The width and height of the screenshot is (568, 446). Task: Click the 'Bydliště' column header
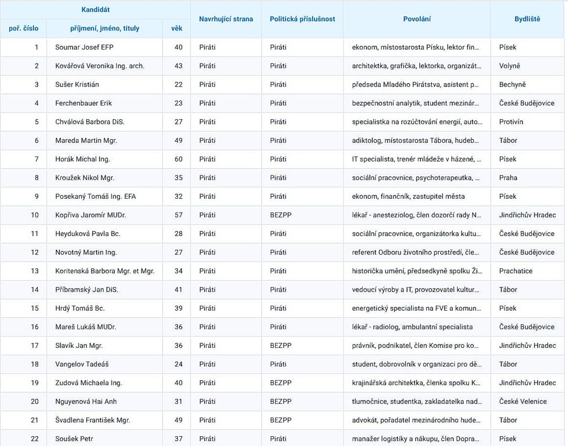pos(527,19)
